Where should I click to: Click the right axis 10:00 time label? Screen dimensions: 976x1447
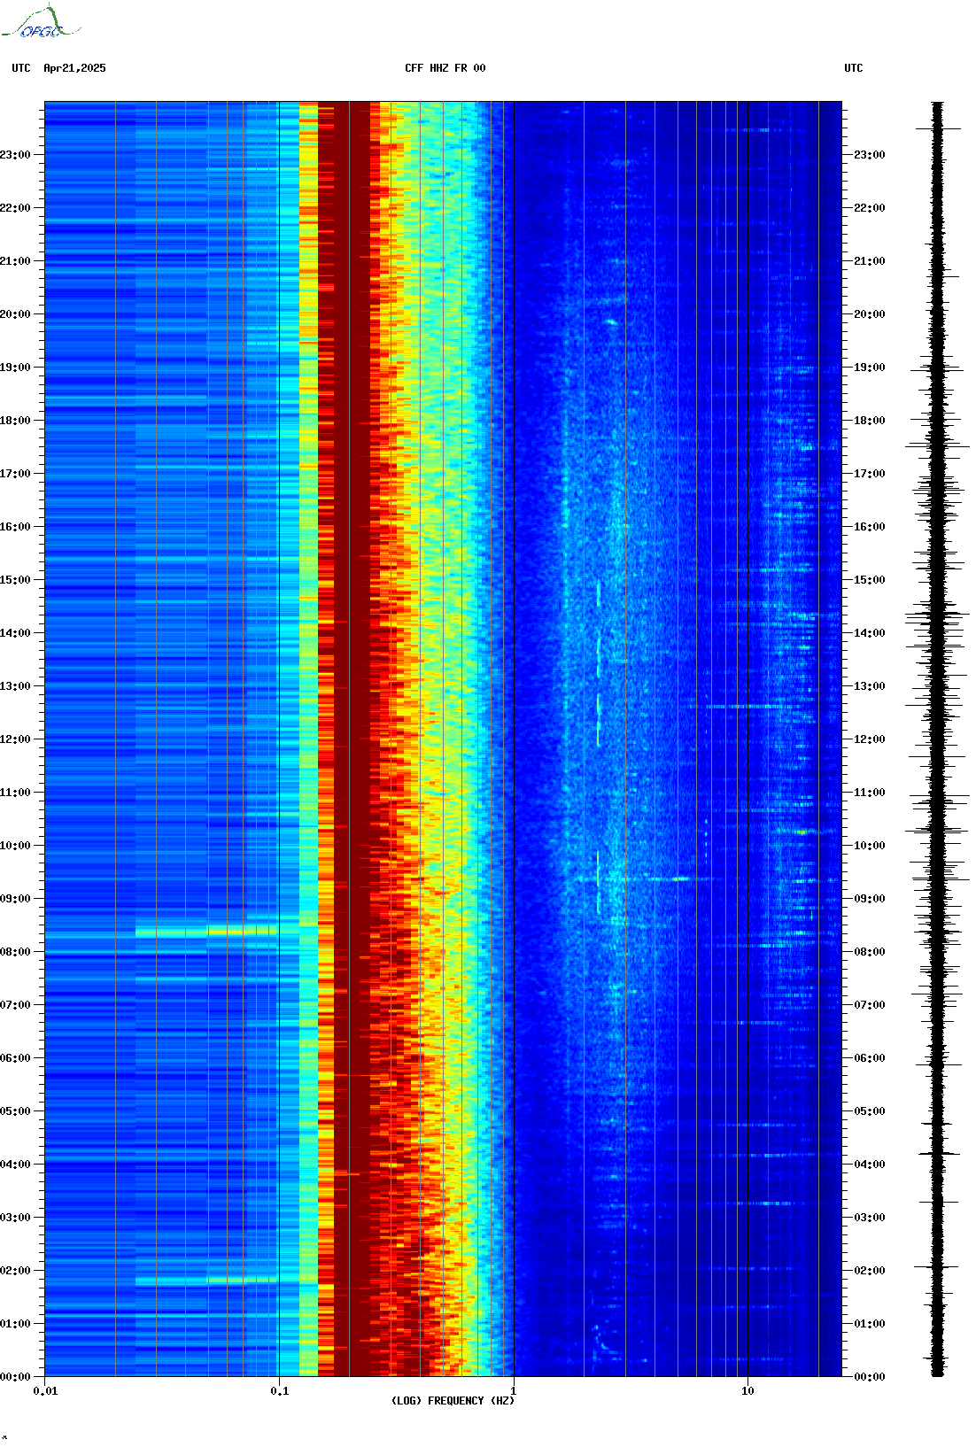coord(870,846)
